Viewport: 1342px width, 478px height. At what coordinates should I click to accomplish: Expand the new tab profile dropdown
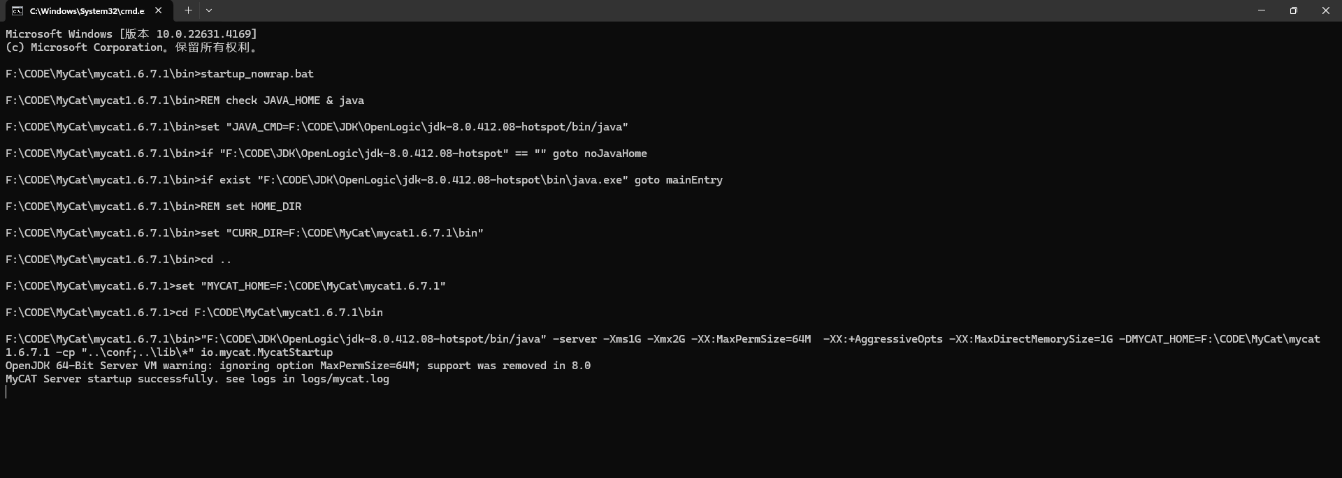tap(209, 10)
